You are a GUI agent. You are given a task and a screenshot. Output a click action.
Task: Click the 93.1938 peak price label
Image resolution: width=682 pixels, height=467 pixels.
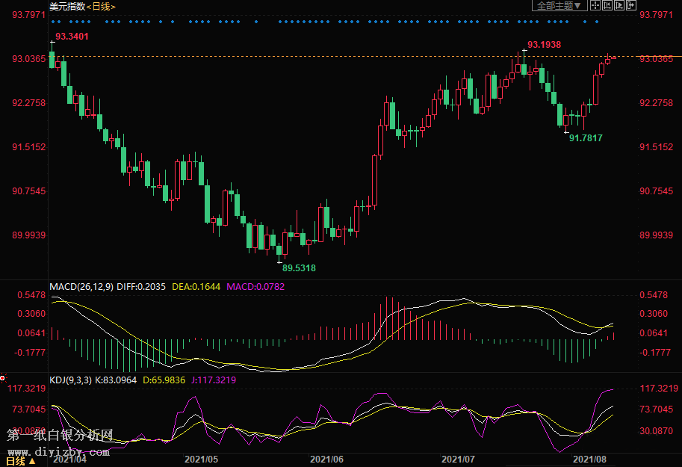pyautogui.click(x=544, y=45)
